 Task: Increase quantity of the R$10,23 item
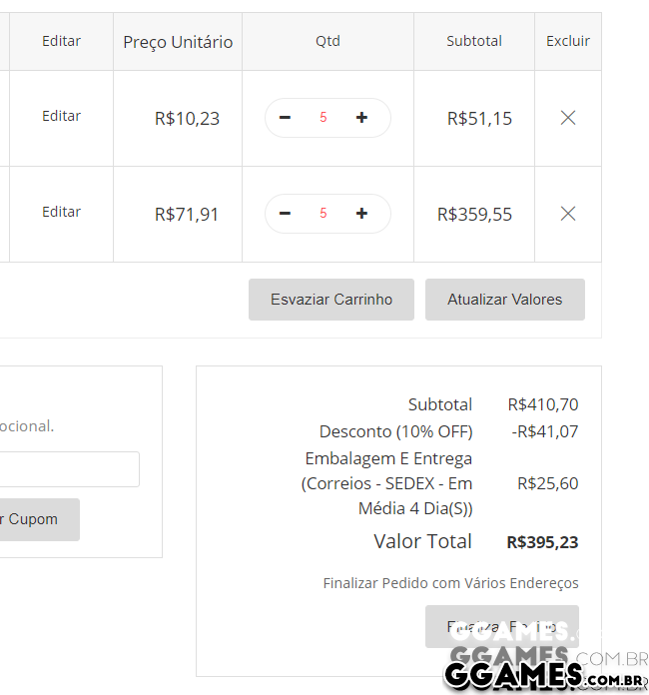click(x=361, y=118)
